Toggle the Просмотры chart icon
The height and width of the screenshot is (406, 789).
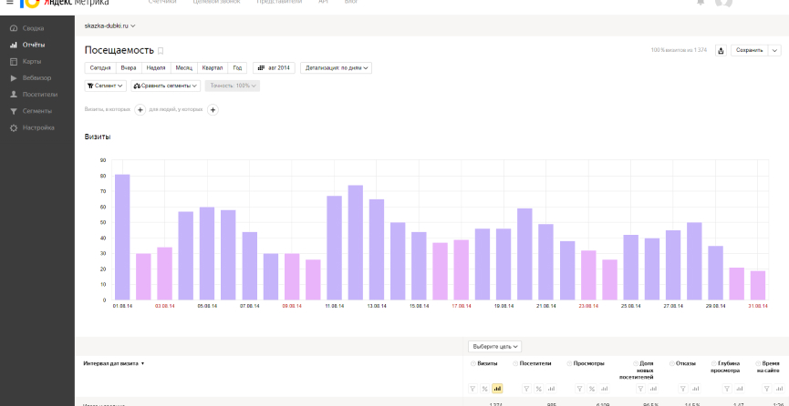coord(605,389)
